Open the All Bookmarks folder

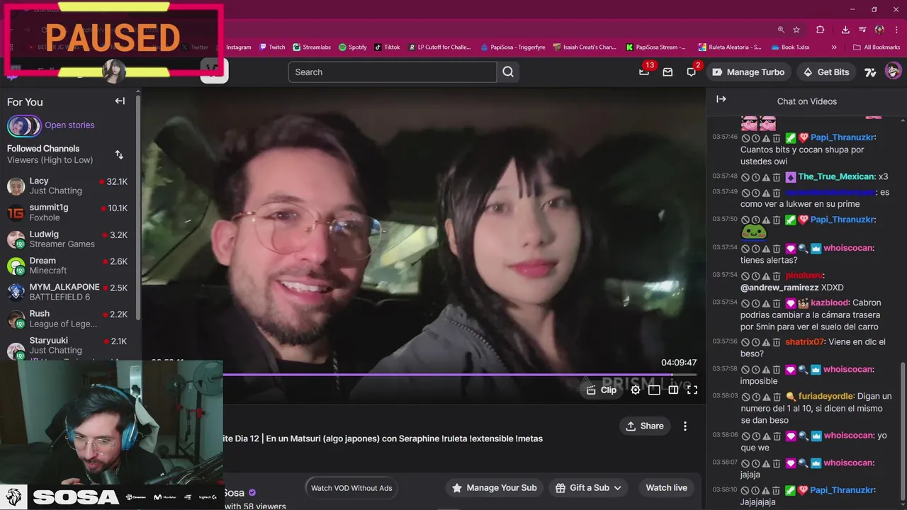tap(877, 47)
